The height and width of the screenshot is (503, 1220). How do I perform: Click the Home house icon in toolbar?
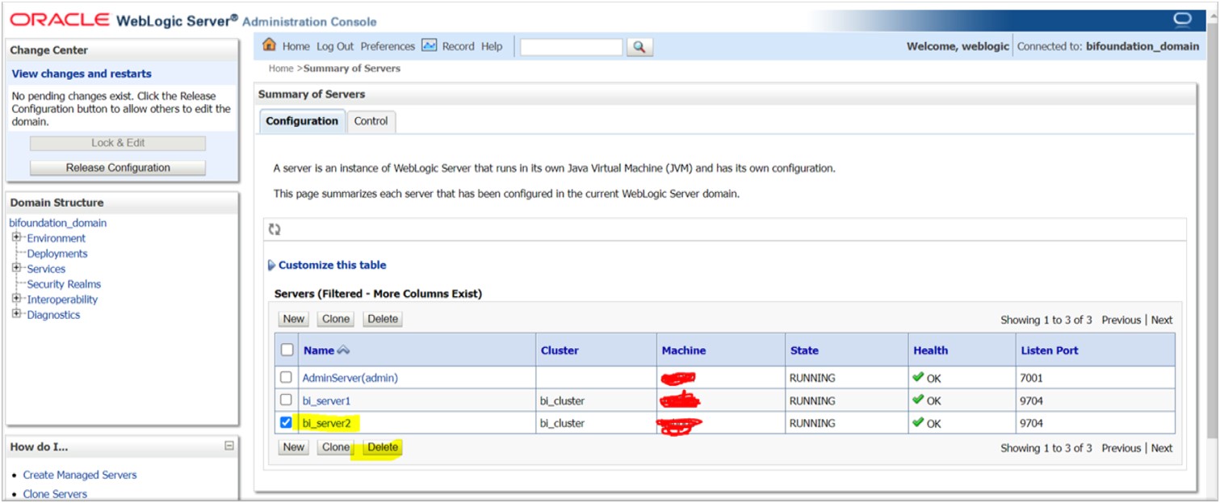click(x=270, y=45)
